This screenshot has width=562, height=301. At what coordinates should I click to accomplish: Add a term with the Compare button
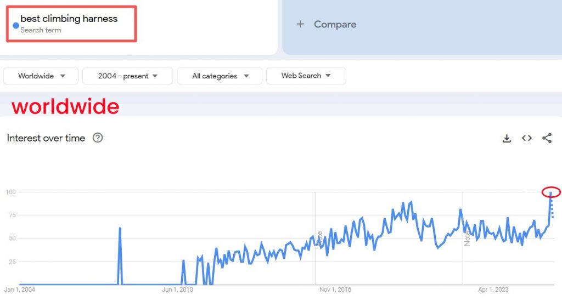(x=327, y=25)
